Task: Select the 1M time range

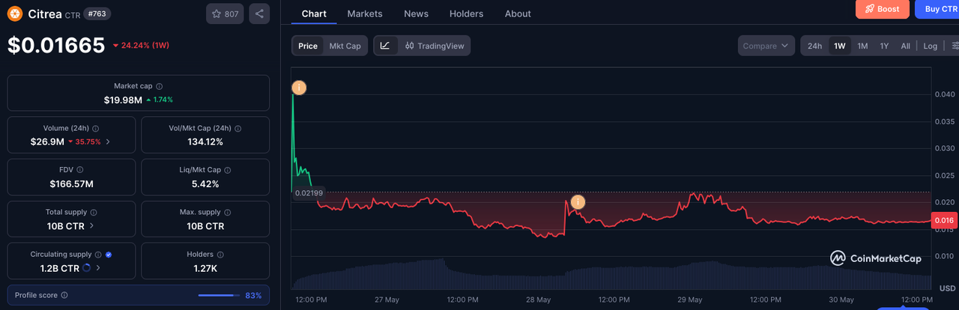Action: 862,46
